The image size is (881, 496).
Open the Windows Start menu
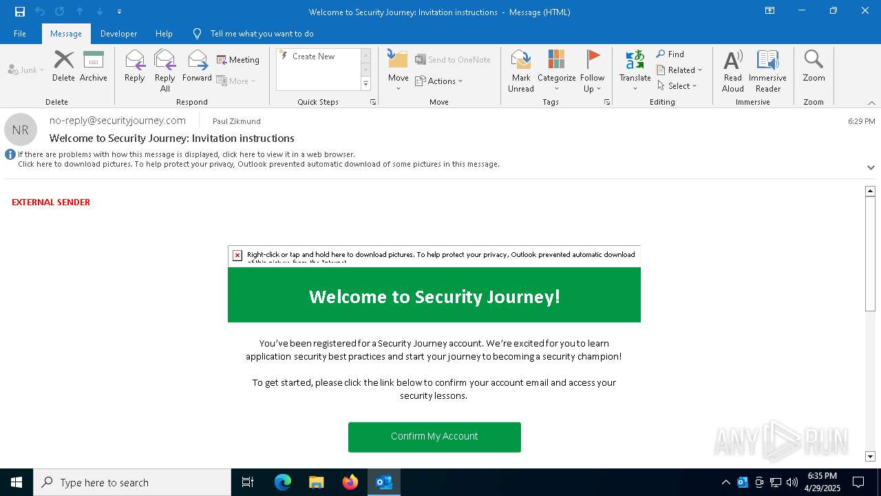[17, 482]
